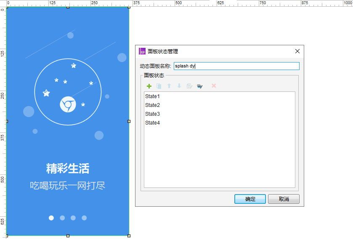This screenshot has width=353, height=239.
Task: Click the green plus add state icon
Action: coord(149,86)
